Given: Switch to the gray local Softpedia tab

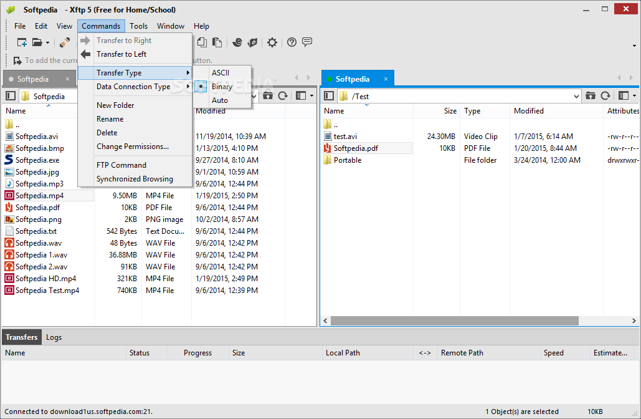Looking at the screenshot, I should point(32,79).
